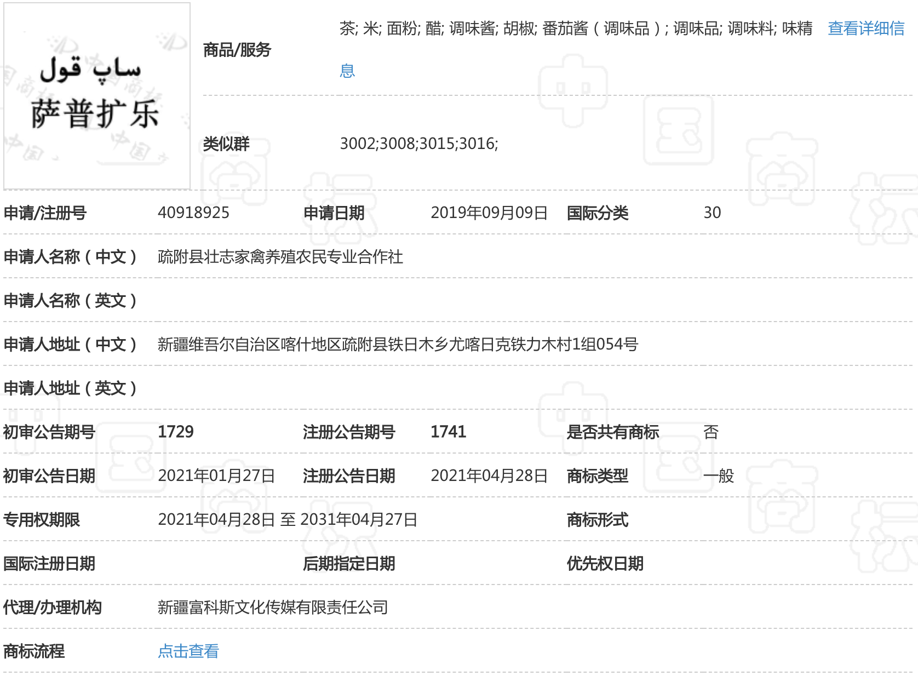Image resolution: width=918 pixels, height=676 pixels.
Task: Click the registration announcement issue number 1741
Action: (448, 432)
